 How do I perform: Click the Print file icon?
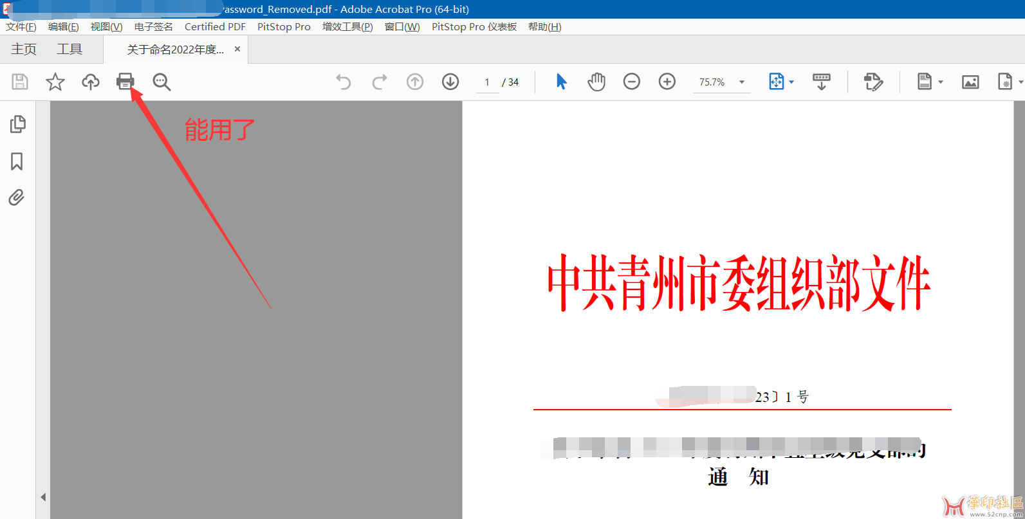point(125,82)
